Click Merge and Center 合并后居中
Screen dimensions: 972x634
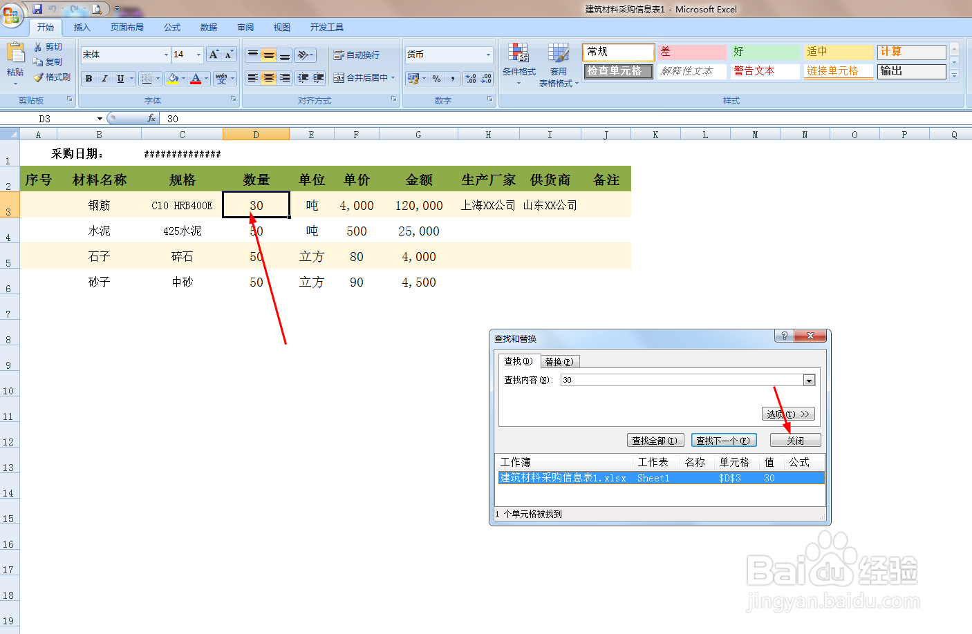tap(360, 78)
